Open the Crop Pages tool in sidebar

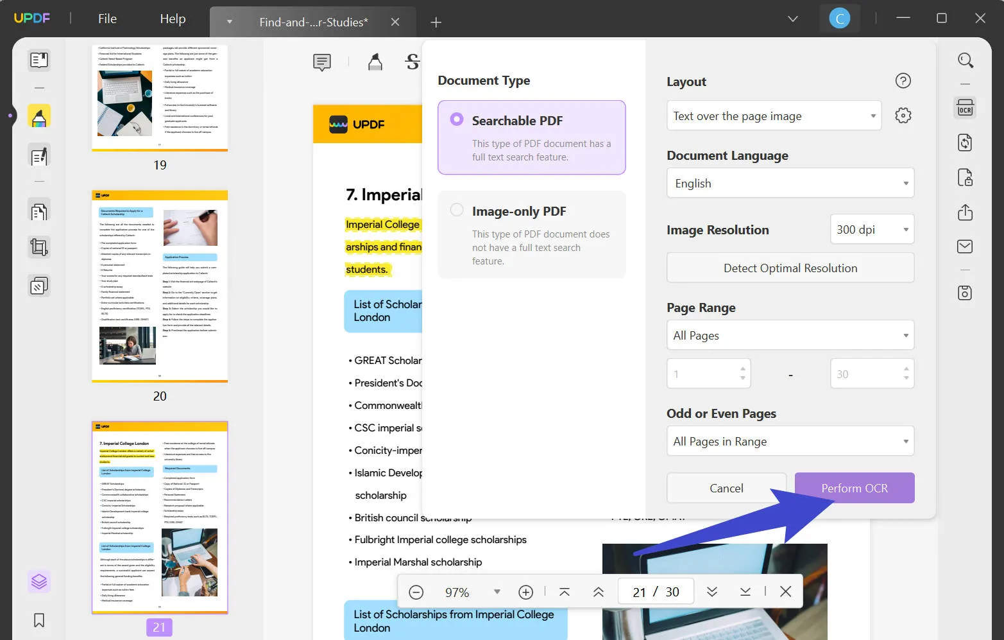click(39, 247)
